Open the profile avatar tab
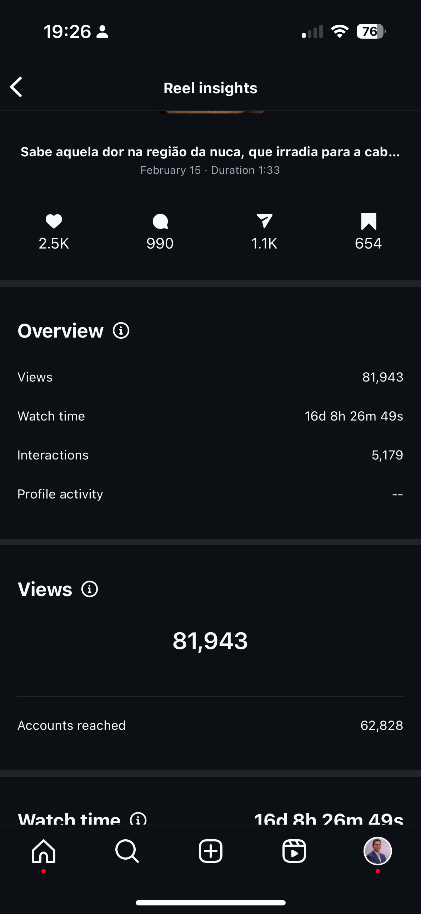 (377, 851)
